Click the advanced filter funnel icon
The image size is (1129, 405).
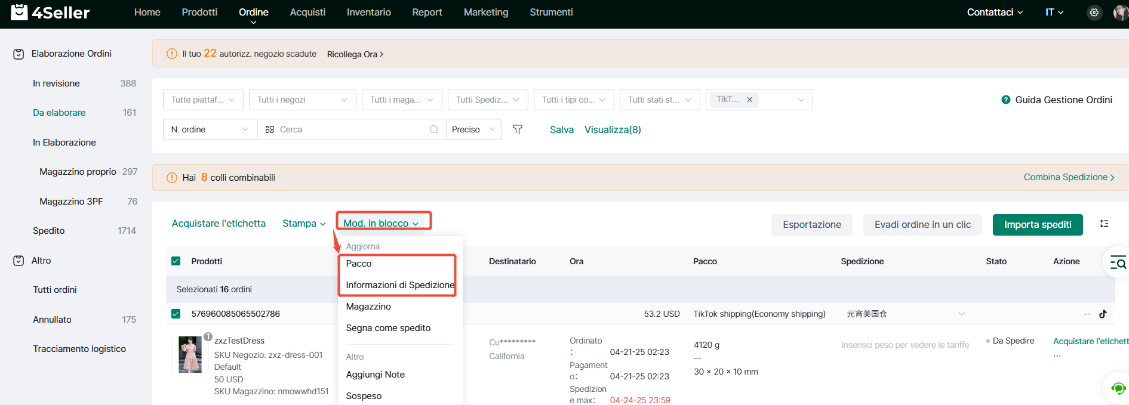coord(518,129)
